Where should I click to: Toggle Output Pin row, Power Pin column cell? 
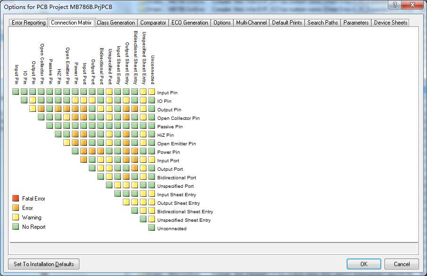(x=75, y=109)
